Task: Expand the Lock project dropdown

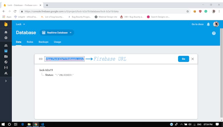Action: (20, 24)
